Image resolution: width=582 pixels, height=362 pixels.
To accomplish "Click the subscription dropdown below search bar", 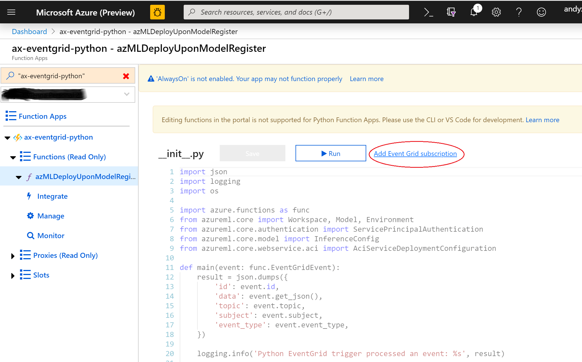I will pos(68,94).
